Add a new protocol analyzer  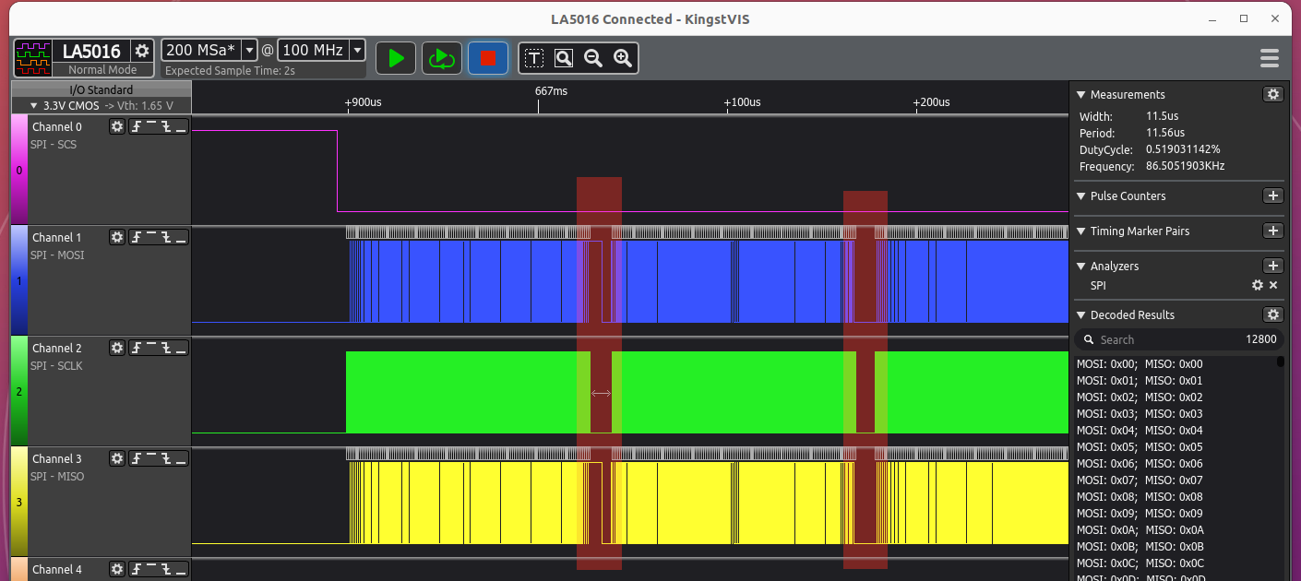[1272, 266]
